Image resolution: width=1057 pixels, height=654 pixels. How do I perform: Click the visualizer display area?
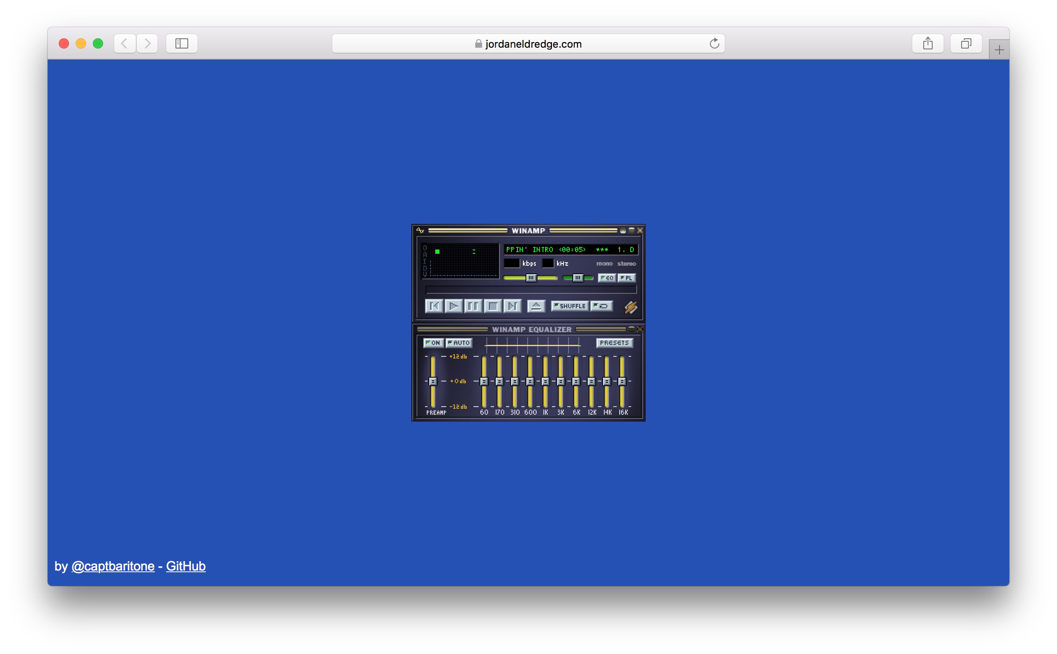pos(460,261)
